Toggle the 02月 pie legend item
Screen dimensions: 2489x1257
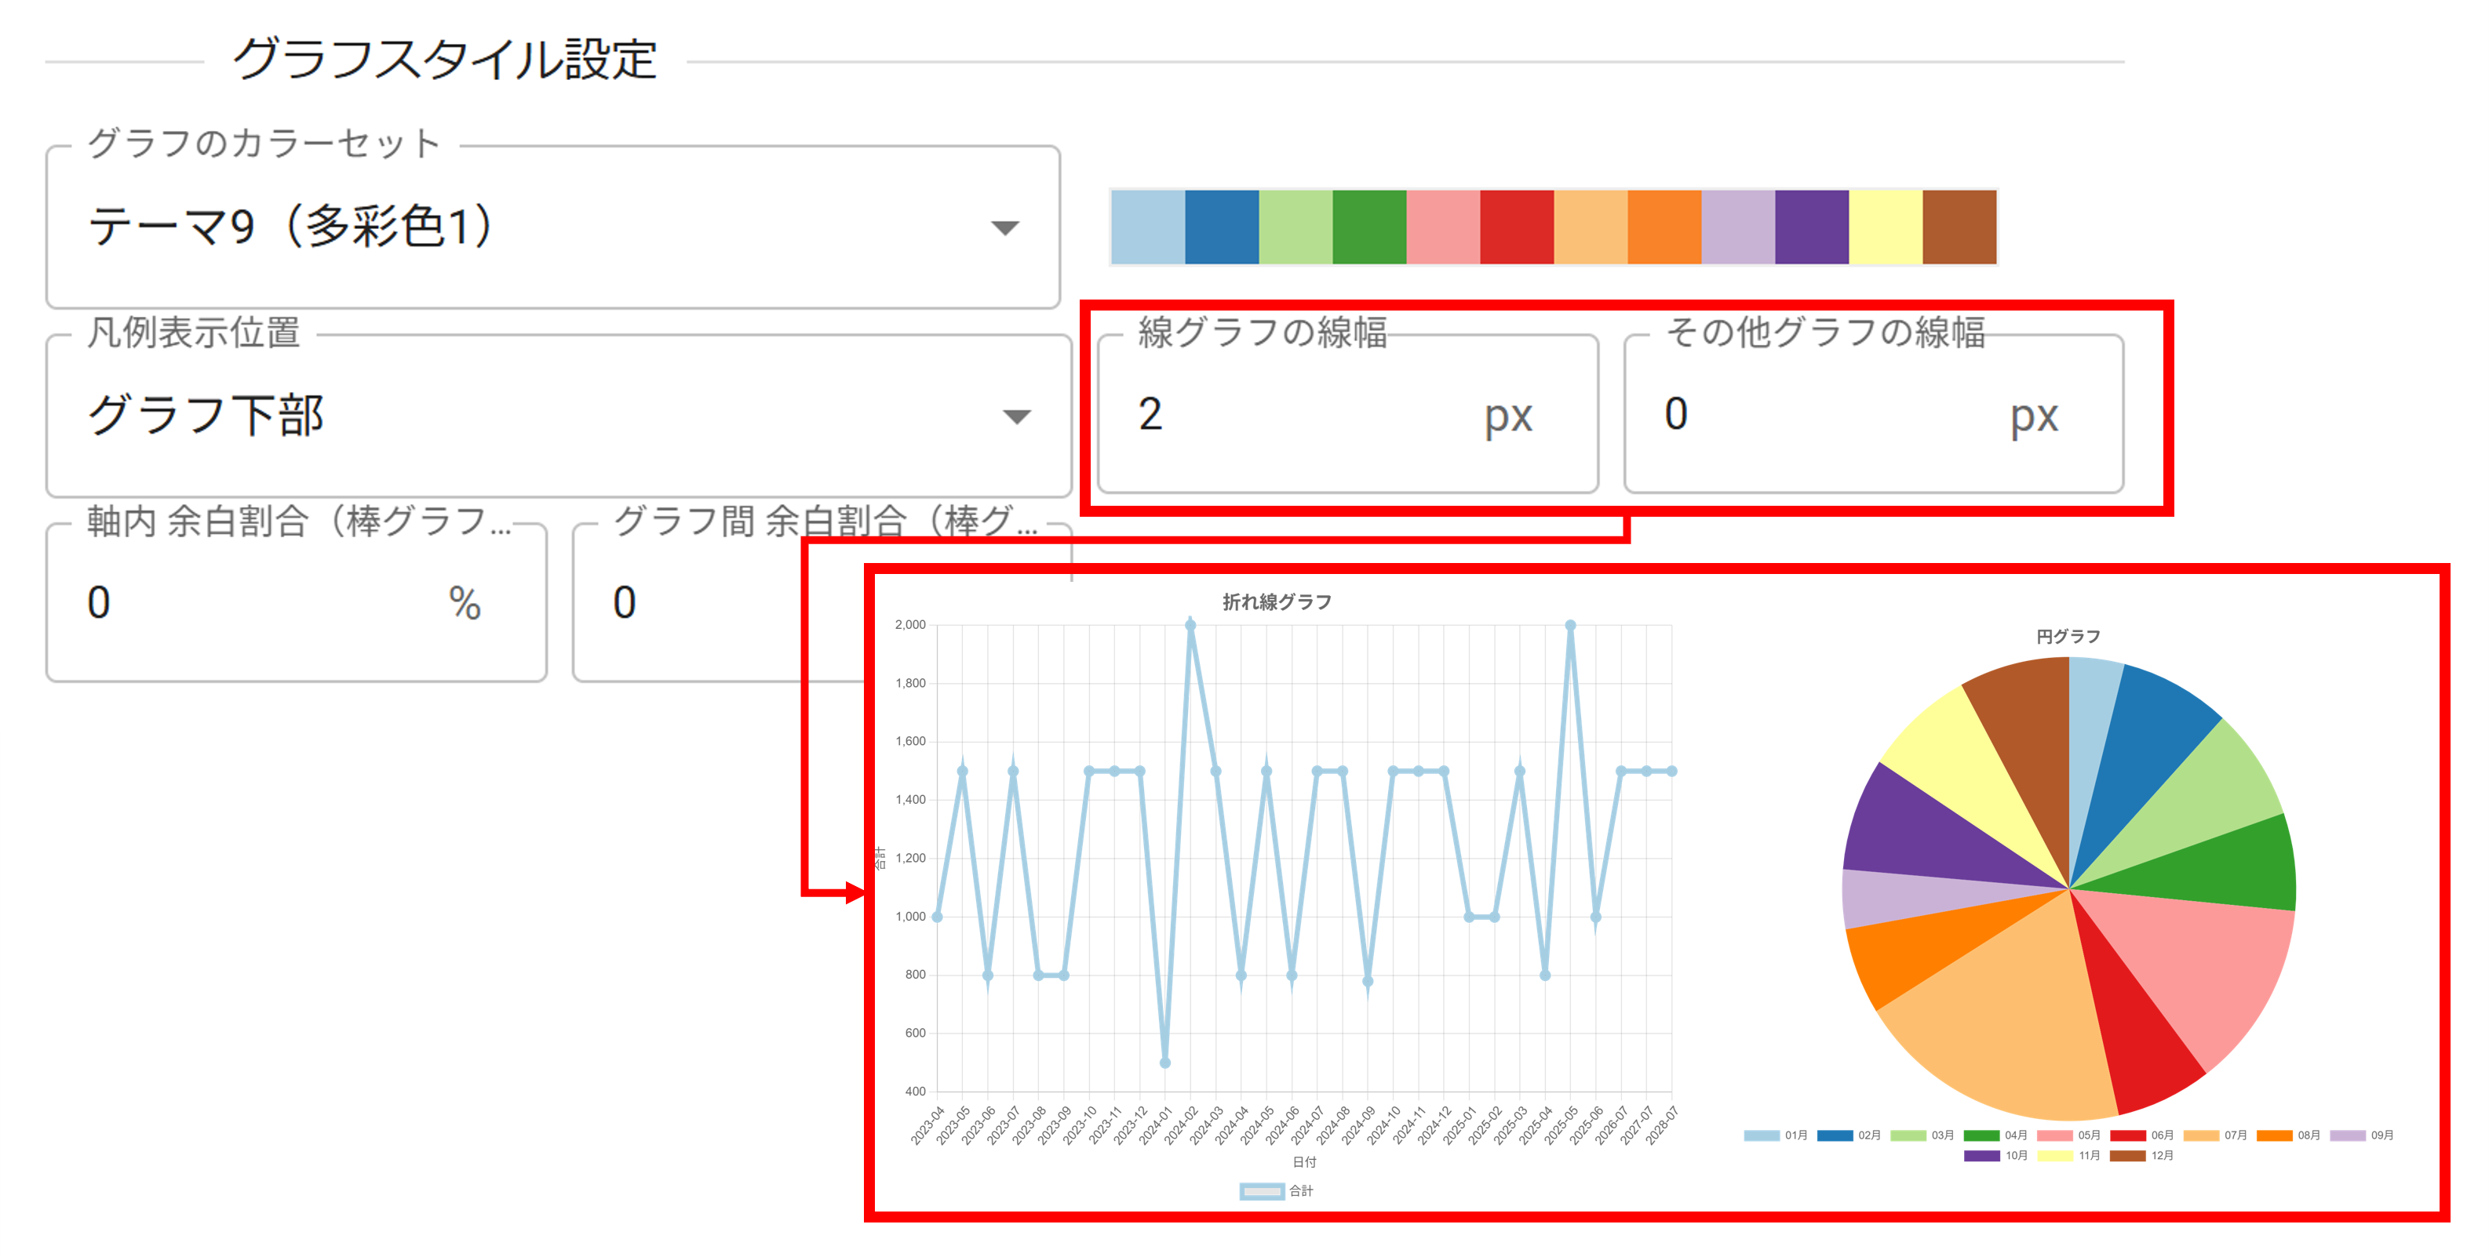tap(1849, 1135)
